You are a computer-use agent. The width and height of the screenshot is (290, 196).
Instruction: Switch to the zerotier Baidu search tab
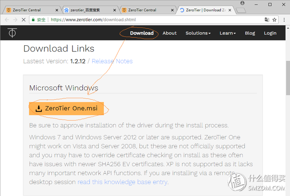click(x=90, y=10)
